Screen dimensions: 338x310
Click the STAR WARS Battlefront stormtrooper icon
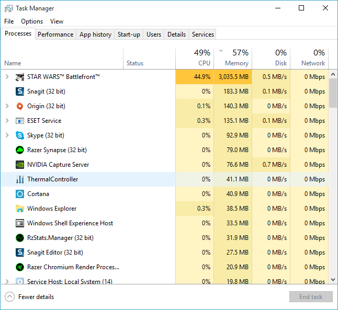(x=20, y=77)
